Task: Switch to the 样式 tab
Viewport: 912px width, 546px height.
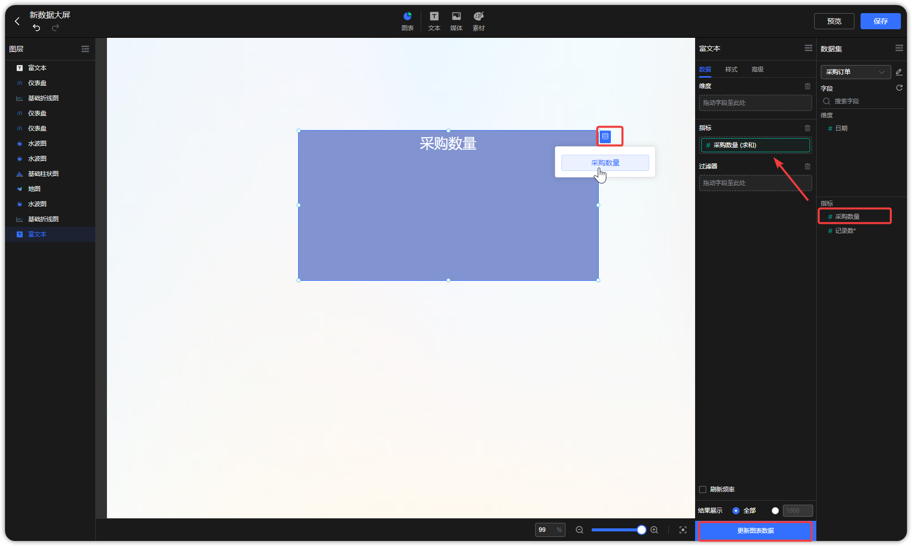Action: (x=731, y=70)
